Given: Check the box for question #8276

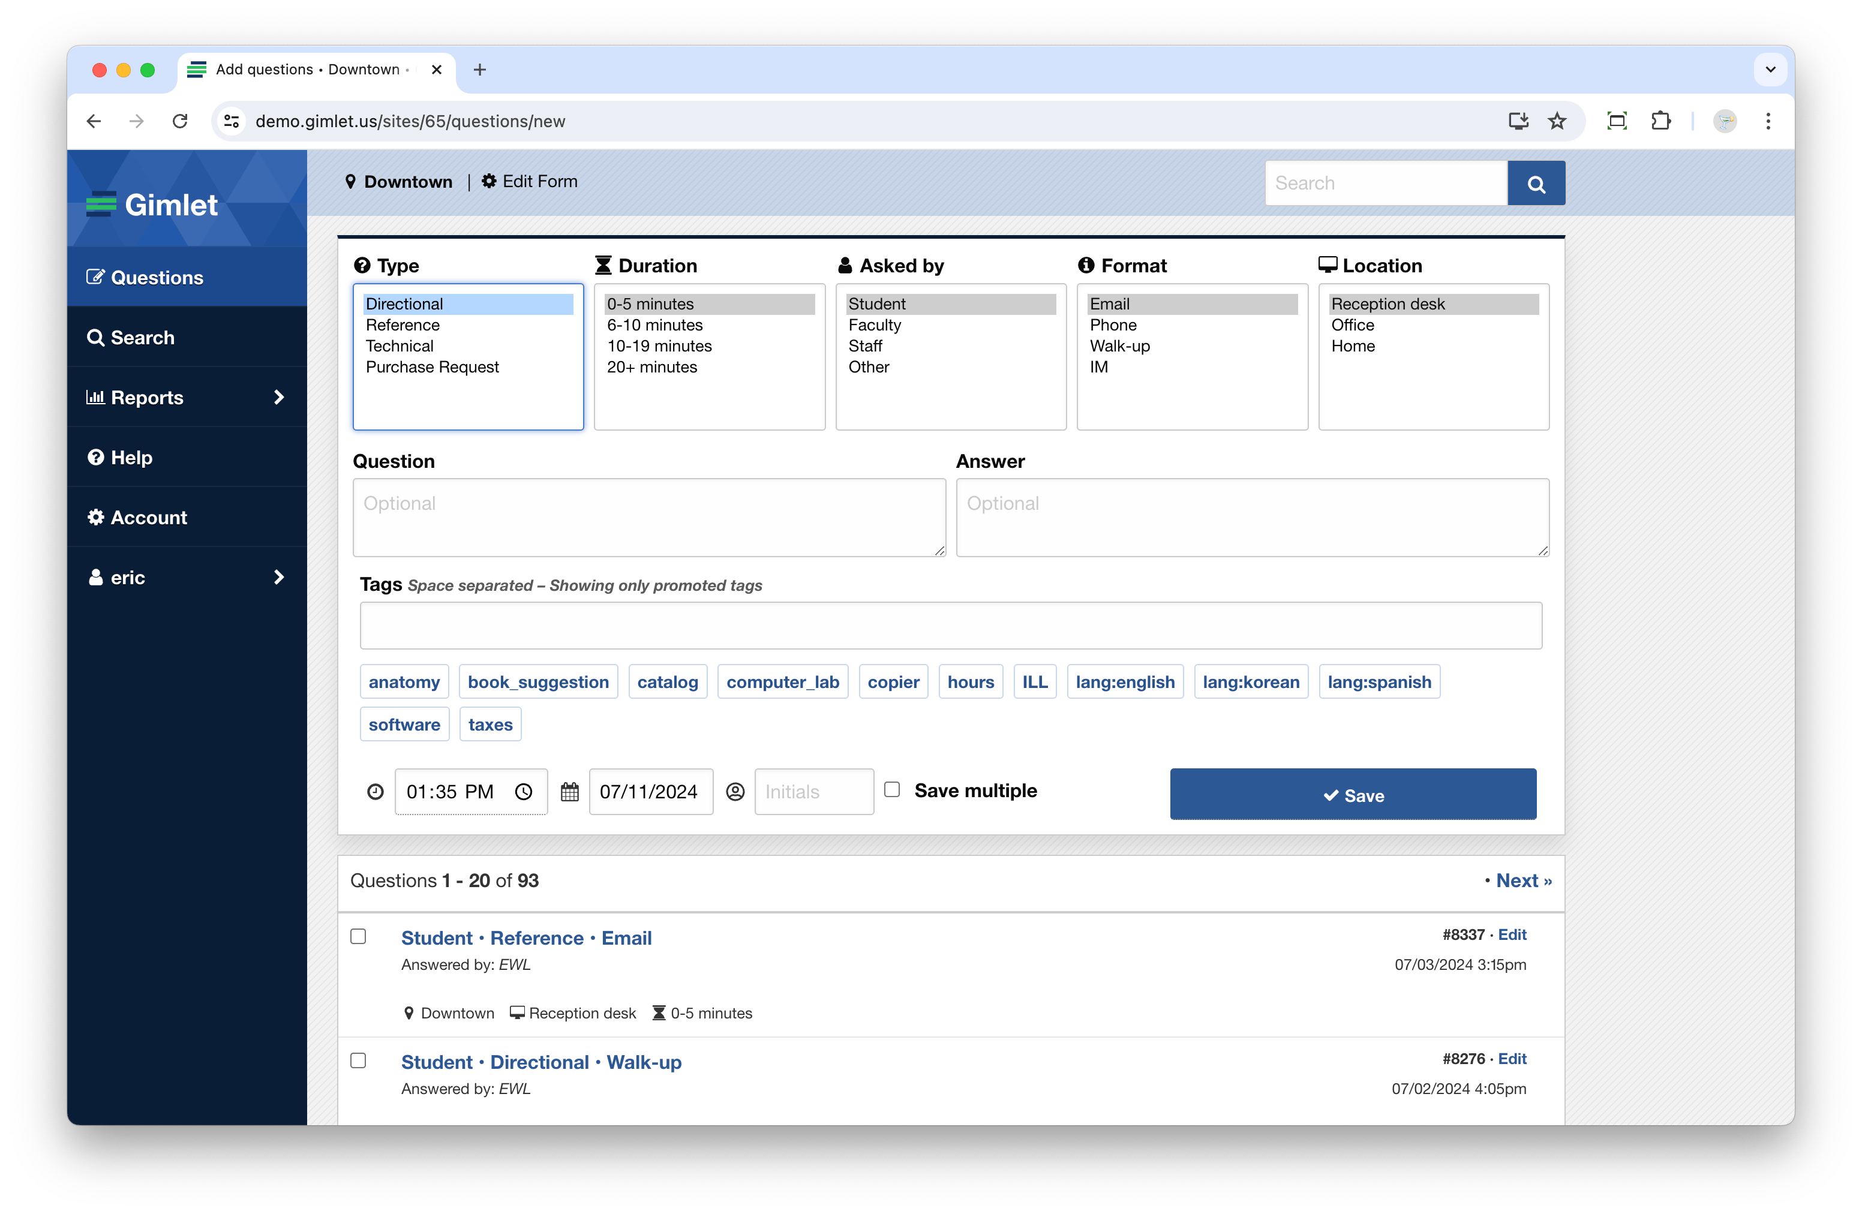Looking at the screenshot, I should [x=358, y=1060].
